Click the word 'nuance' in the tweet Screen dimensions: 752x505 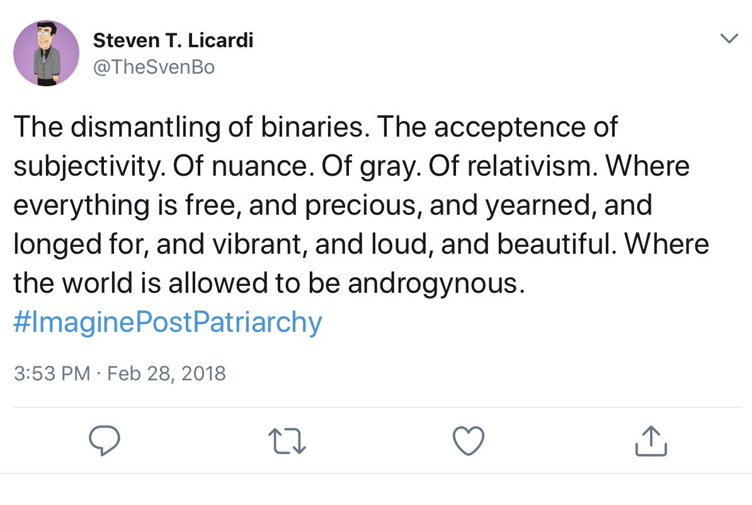[259, 166]
